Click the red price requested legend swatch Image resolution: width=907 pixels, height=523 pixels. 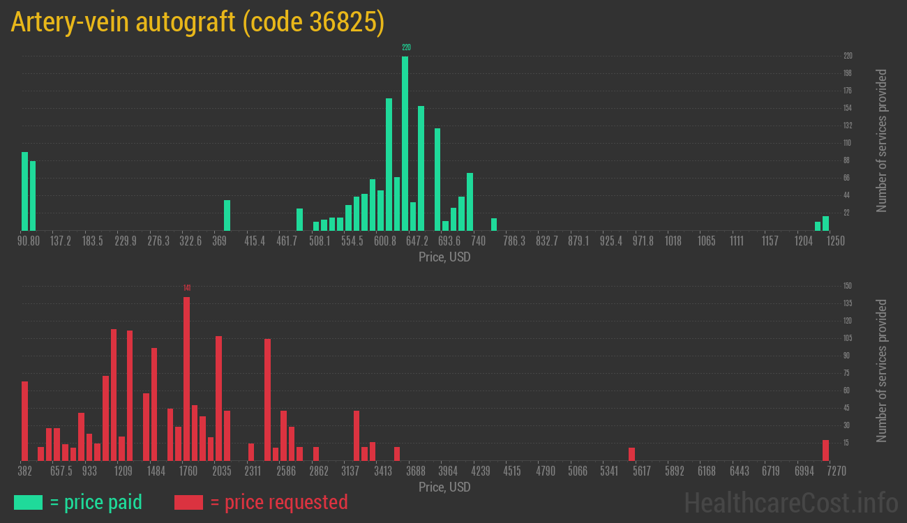(188, 502)
